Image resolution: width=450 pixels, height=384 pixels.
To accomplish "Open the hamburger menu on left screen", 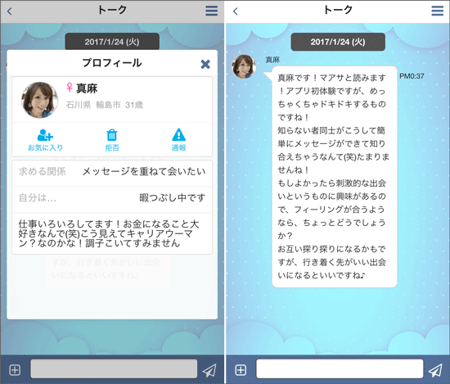I will 212,11.
